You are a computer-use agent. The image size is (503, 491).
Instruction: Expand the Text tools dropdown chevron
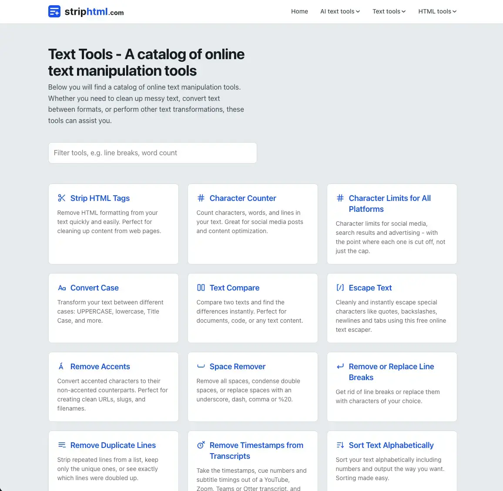pyautogui.click(x=403, y=12)
